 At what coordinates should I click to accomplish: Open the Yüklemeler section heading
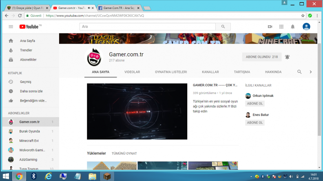coord(96,153)
